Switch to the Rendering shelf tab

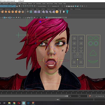pyautogui.click(x=8, y=9)
